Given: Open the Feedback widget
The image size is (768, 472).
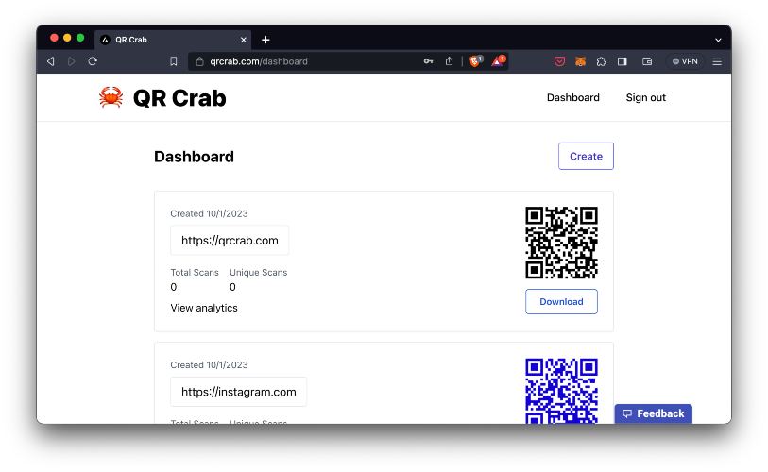Looking at the screenshot, I should pos(654,413).
